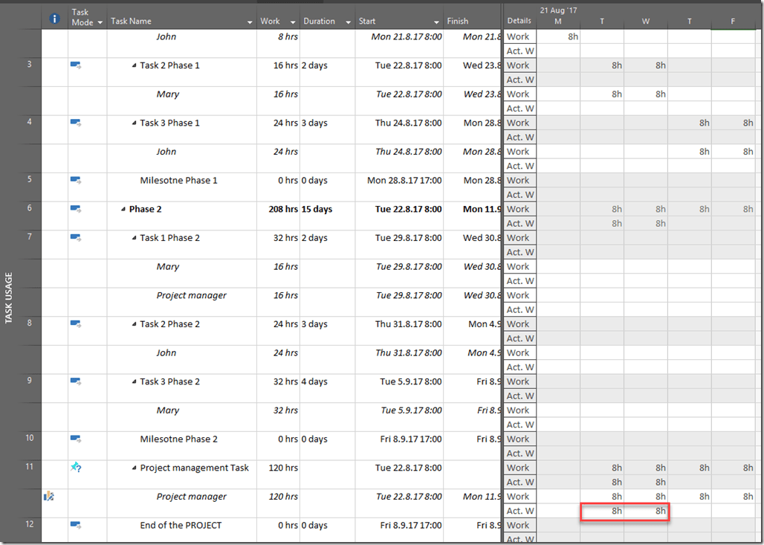Select row header number 6
This screenshot has height=545, width=764.
point(29,209)
